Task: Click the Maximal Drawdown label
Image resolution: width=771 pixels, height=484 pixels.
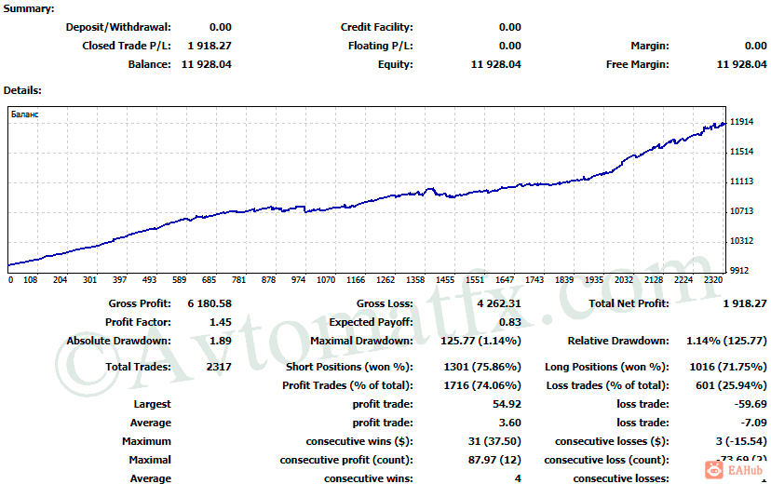Action: click(361, 341)
